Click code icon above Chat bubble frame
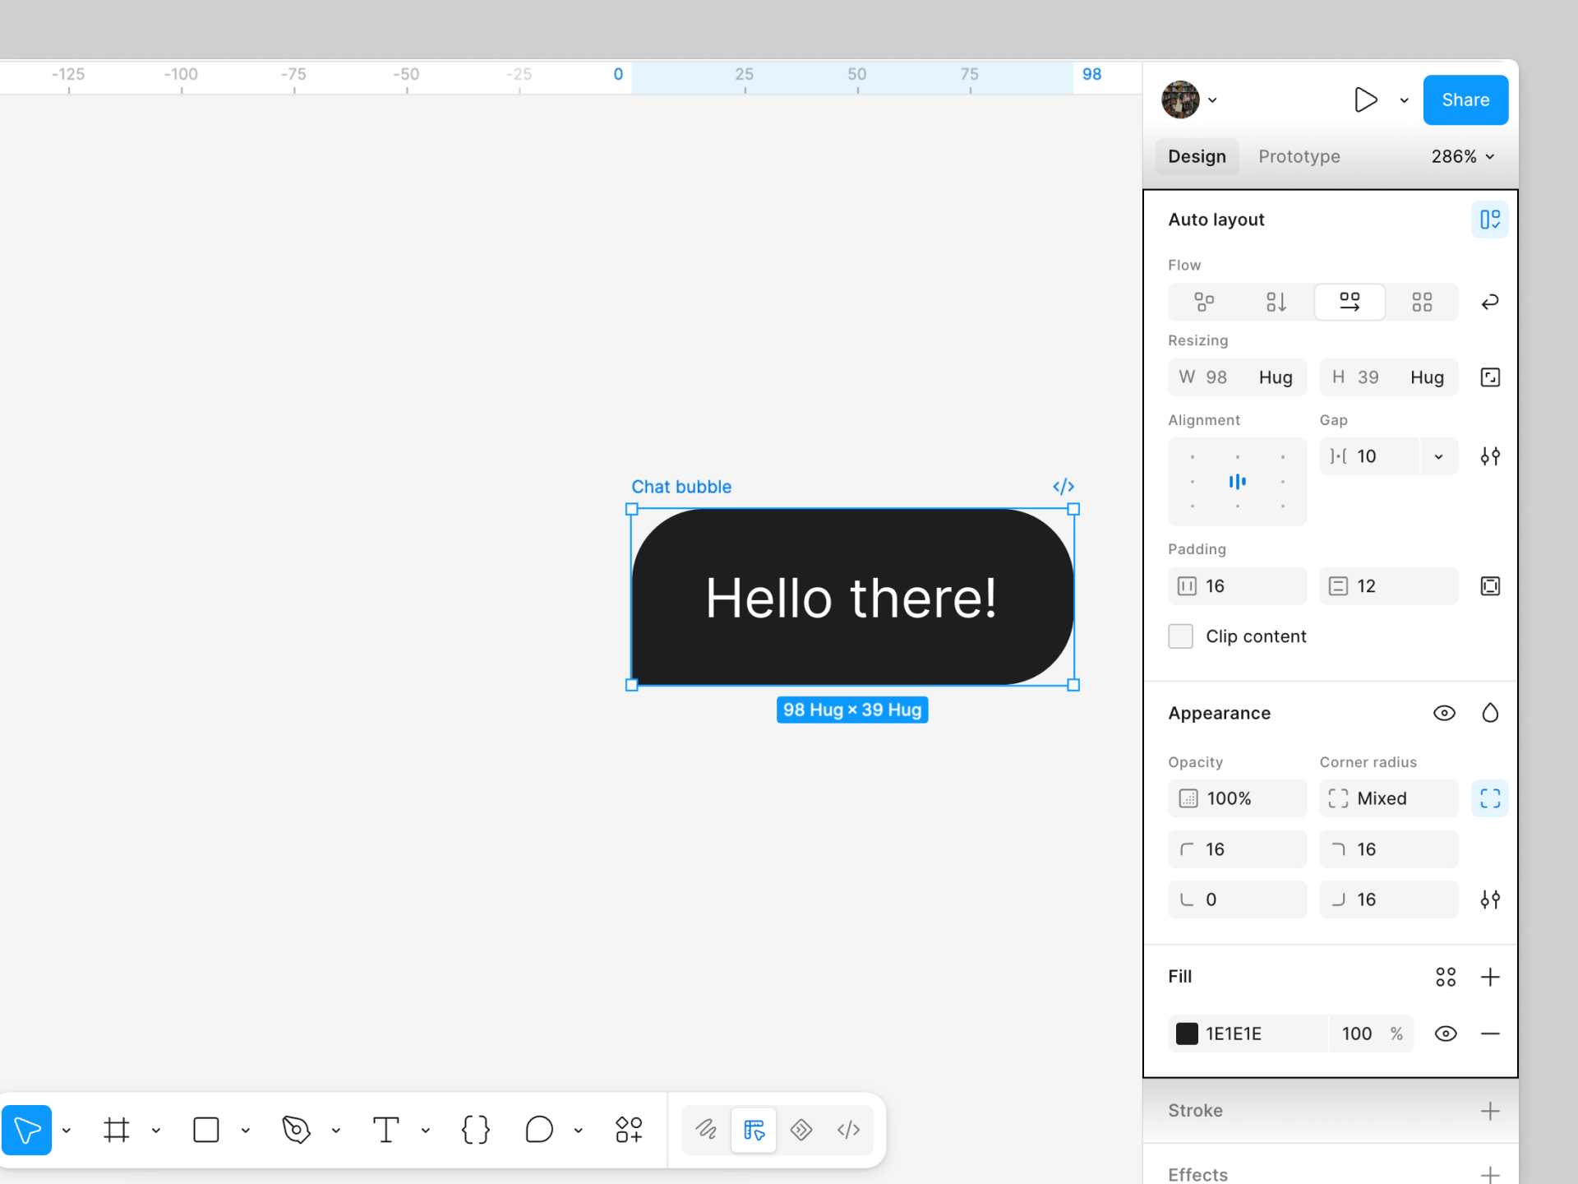 1064,487
